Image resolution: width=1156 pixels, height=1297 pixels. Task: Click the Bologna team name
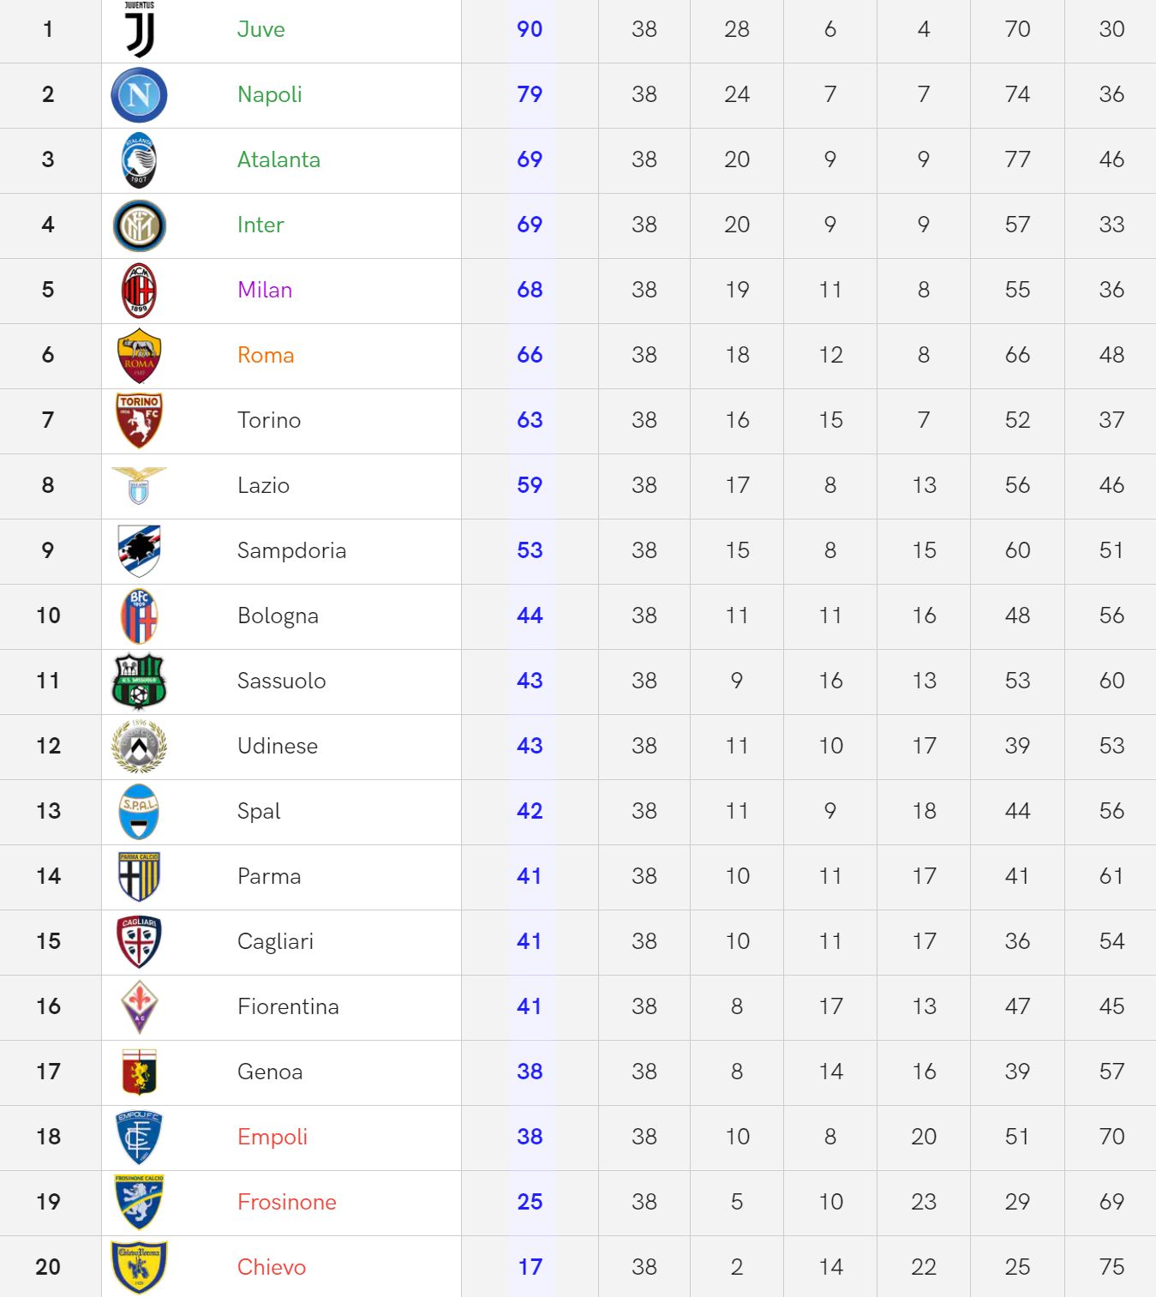[278, 615]
